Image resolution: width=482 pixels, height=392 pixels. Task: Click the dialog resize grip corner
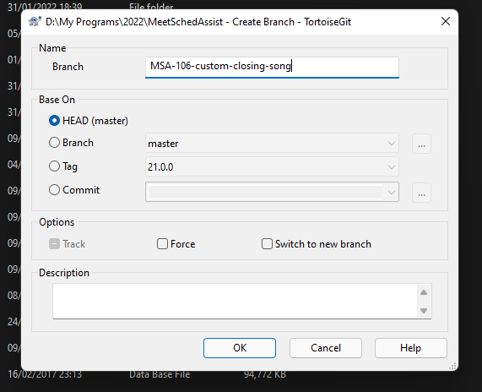[452, 366]
